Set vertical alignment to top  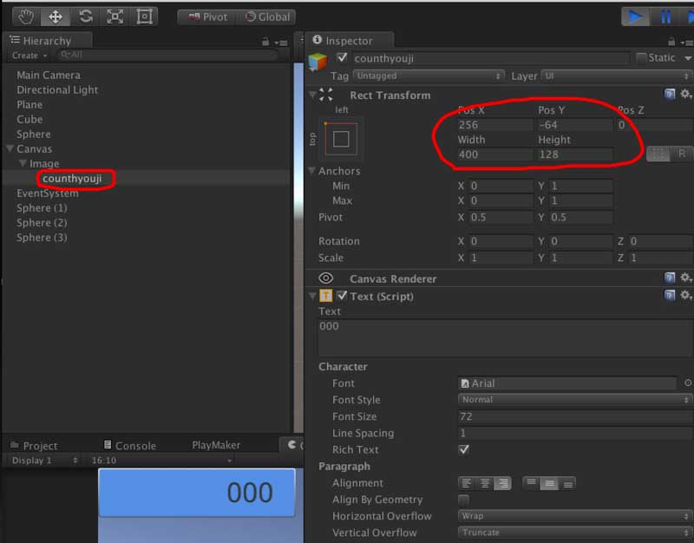point(531,483)
